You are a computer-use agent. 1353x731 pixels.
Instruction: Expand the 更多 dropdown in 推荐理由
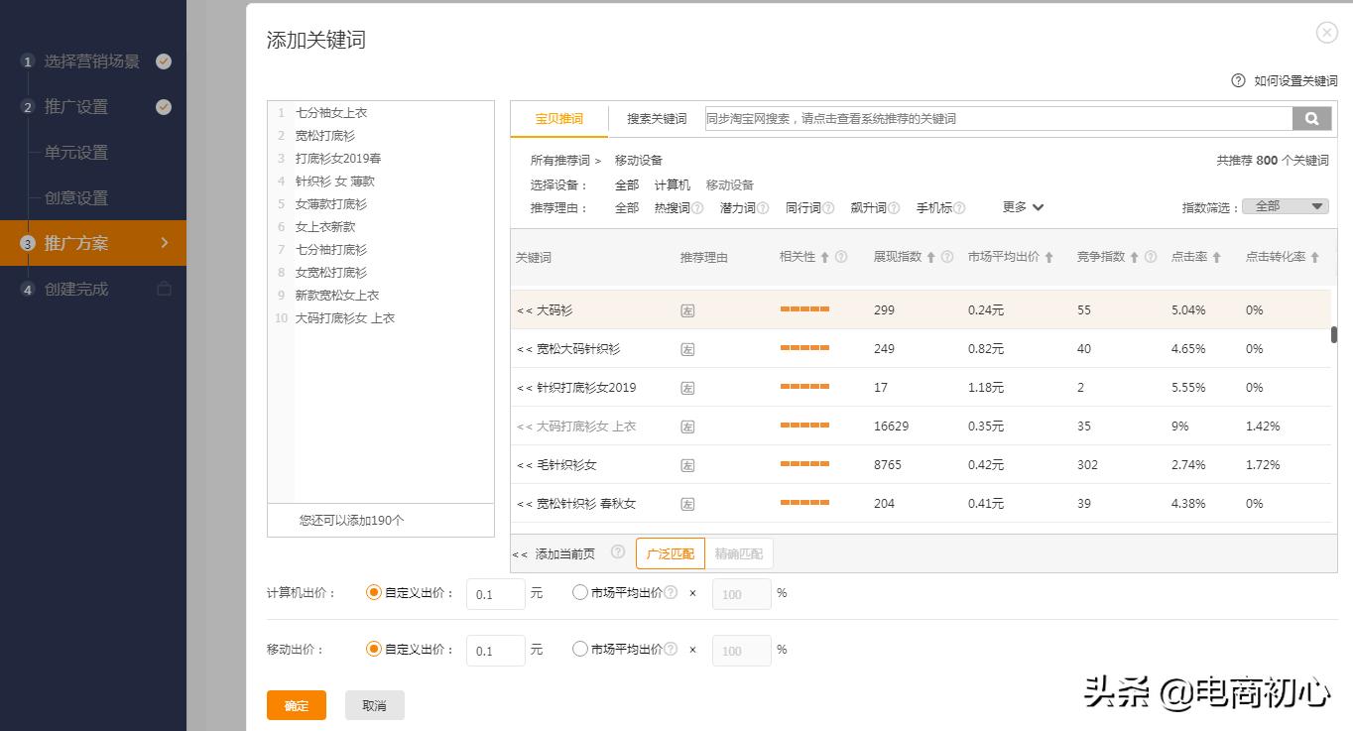point(1022,207)
